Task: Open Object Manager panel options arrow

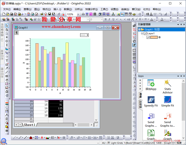Action: pyautogui.click(x=178, y=24)
